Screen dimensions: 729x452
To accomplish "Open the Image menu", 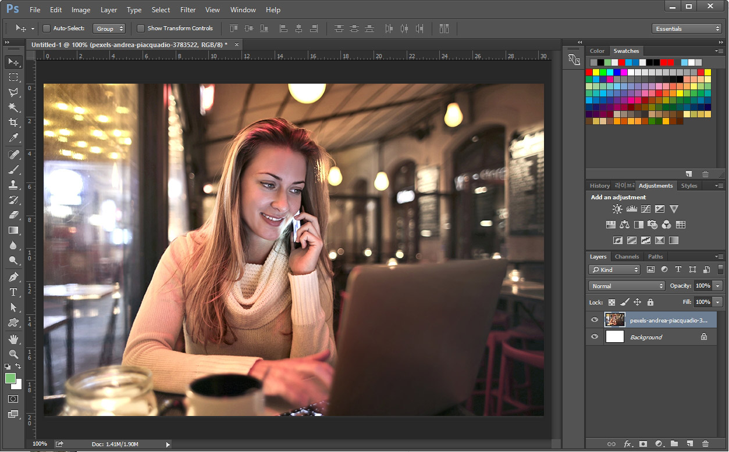I will click(x=81, y=10).
